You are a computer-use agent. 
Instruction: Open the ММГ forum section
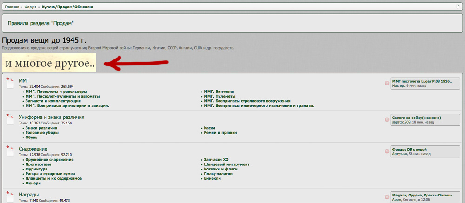click(x=24, y=81)
